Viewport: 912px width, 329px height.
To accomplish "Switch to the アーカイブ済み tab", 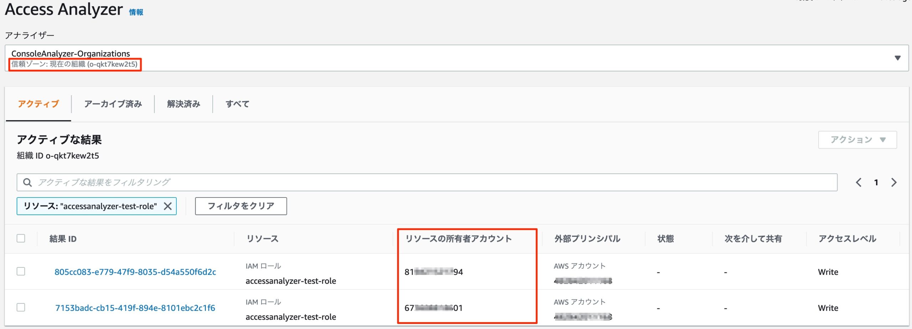I will pos(113,104).
